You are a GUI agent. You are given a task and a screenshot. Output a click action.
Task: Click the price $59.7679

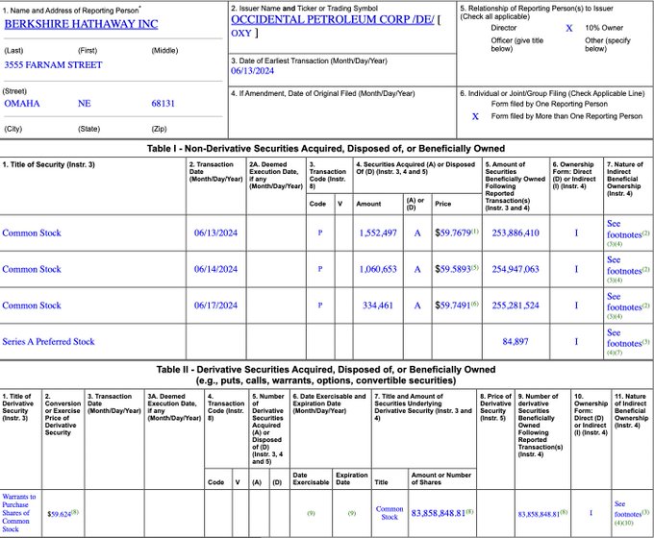click(453, 232)
